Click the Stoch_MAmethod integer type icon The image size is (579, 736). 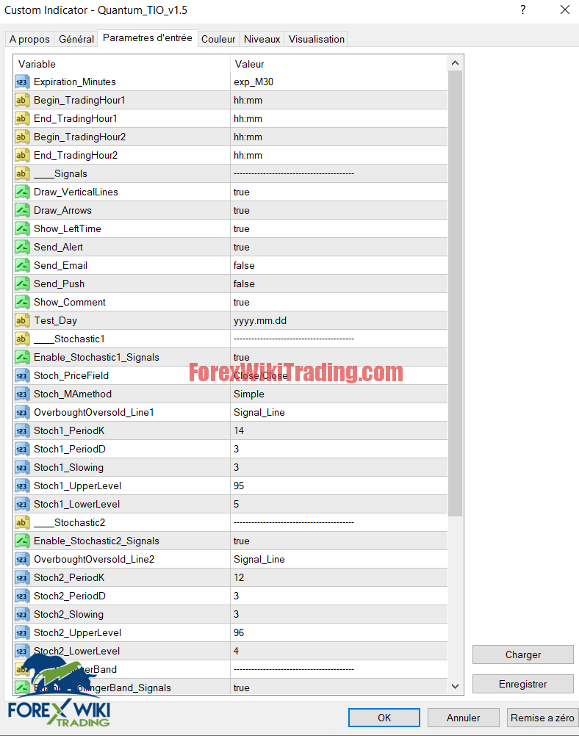point(22,394)
